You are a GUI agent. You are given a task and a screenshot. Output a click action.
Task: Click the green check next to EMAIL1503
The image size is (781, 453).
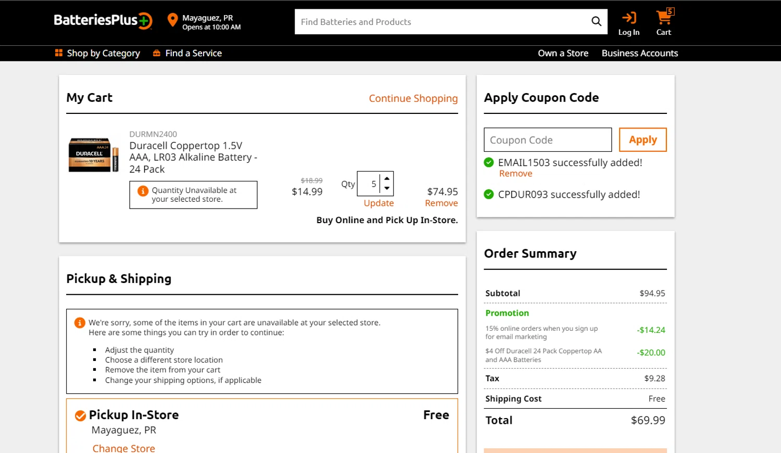coord(488,162)
